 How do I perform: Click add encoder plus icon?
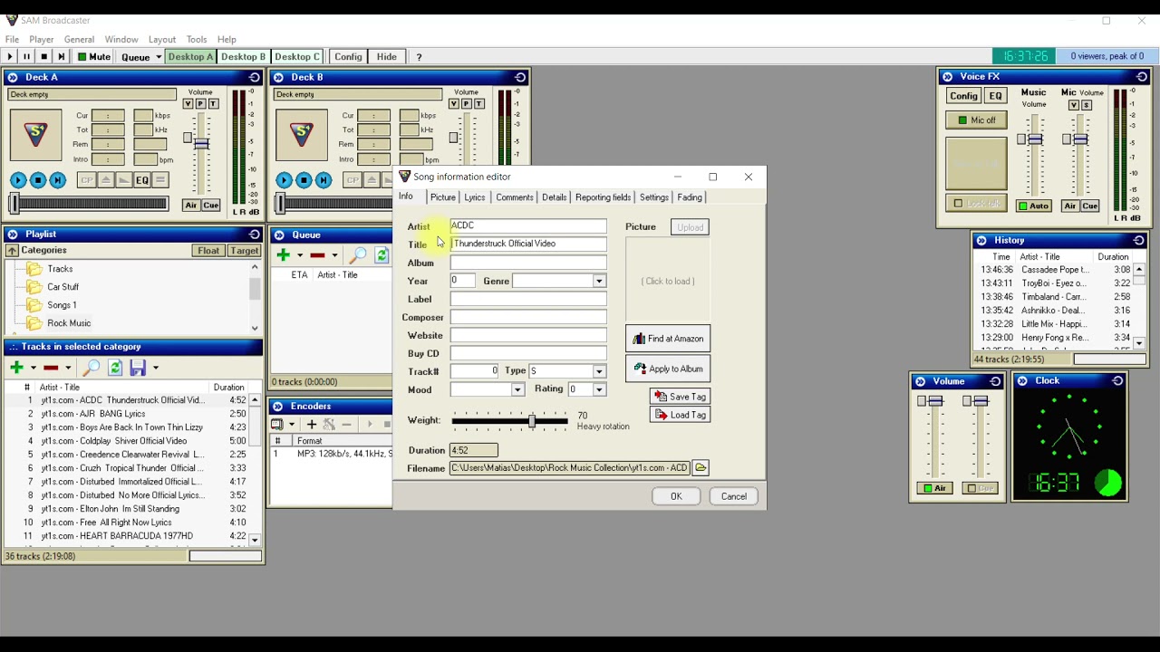tap(312, 424)
